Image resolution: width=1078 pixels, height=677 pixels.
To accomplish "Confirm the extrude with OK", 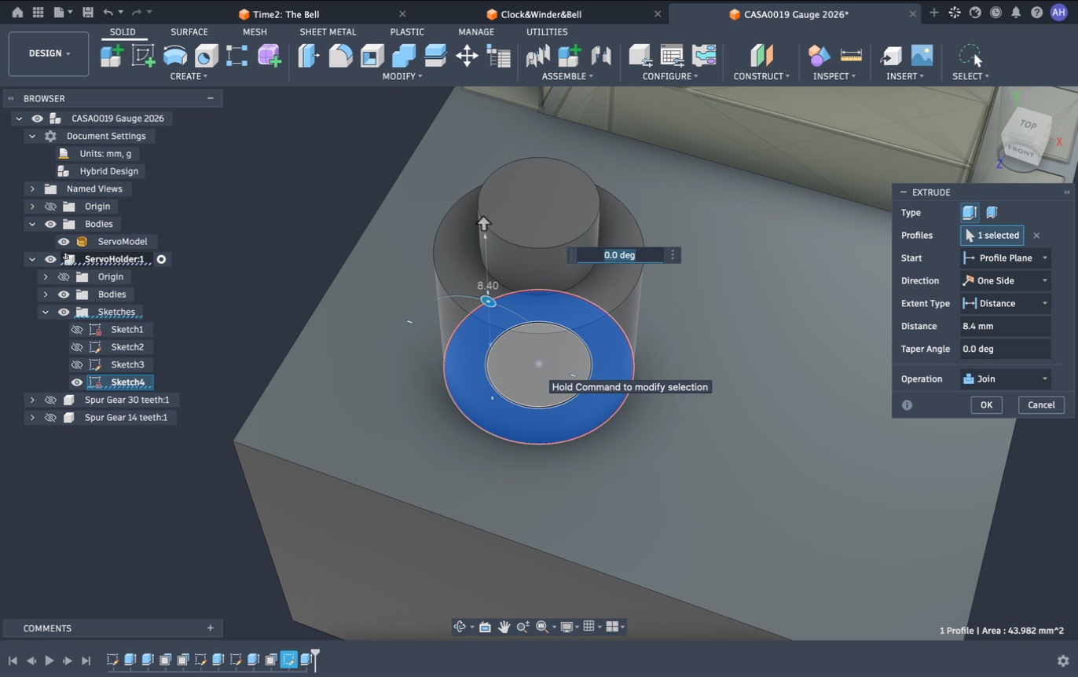I will [986, 405].
